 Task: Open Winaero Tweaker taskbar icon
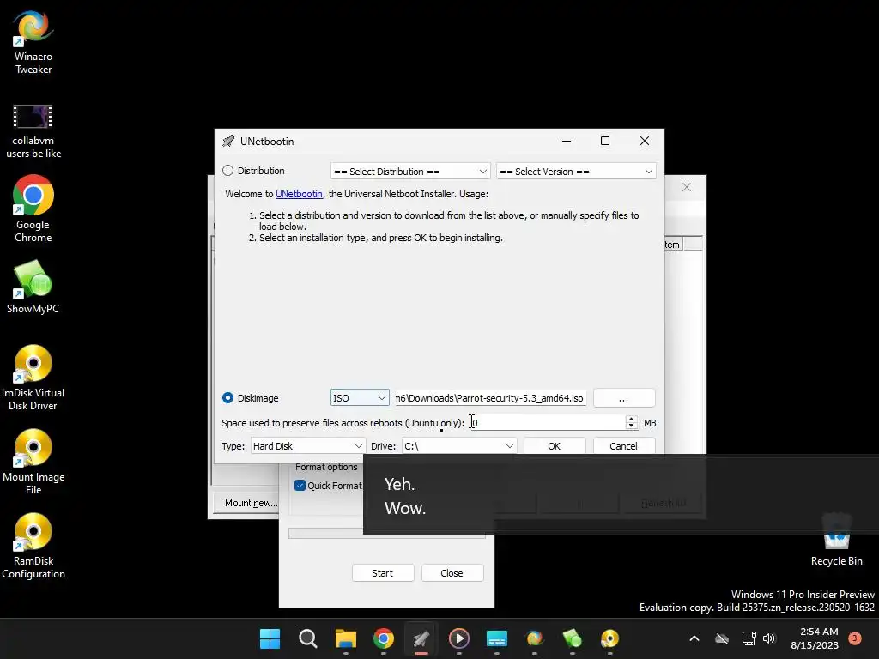pyautogui.click(x=535, y=638)
